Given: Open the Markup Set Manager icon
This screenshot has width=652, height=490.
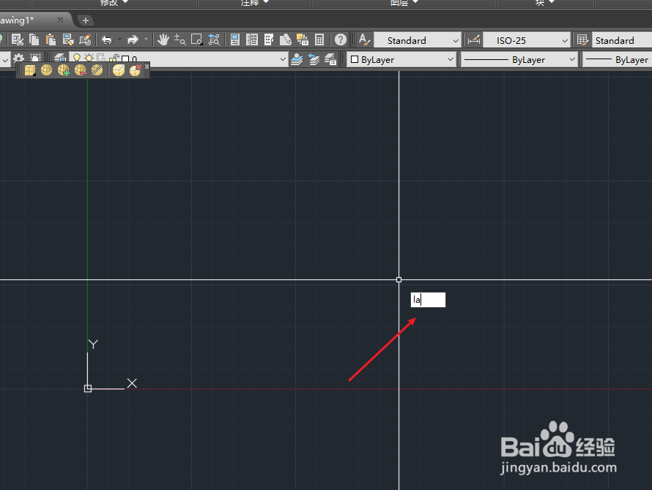Looking at the screenshot, I should coord(303,40).
